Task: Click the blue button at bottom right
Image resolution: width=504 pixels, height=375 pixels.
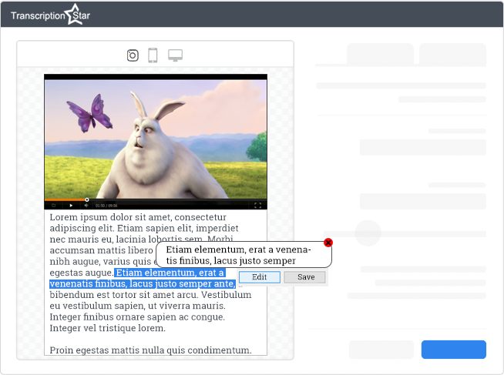Action: click(454, 350)
